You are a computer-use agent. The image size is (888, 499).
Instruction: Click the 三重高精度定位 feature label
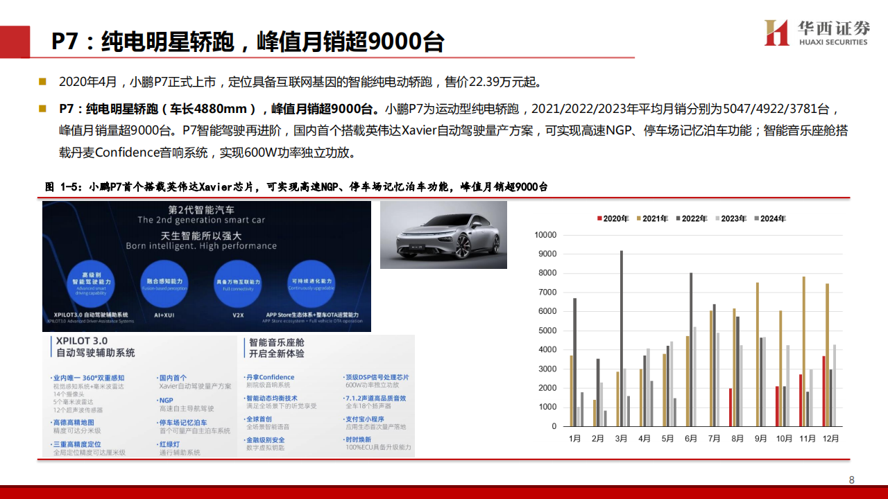coord(76,444)
